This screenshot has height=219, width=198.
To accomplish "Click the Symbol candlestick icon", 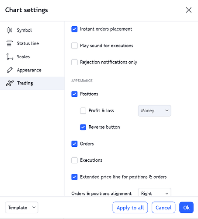I will pos(10,30).
